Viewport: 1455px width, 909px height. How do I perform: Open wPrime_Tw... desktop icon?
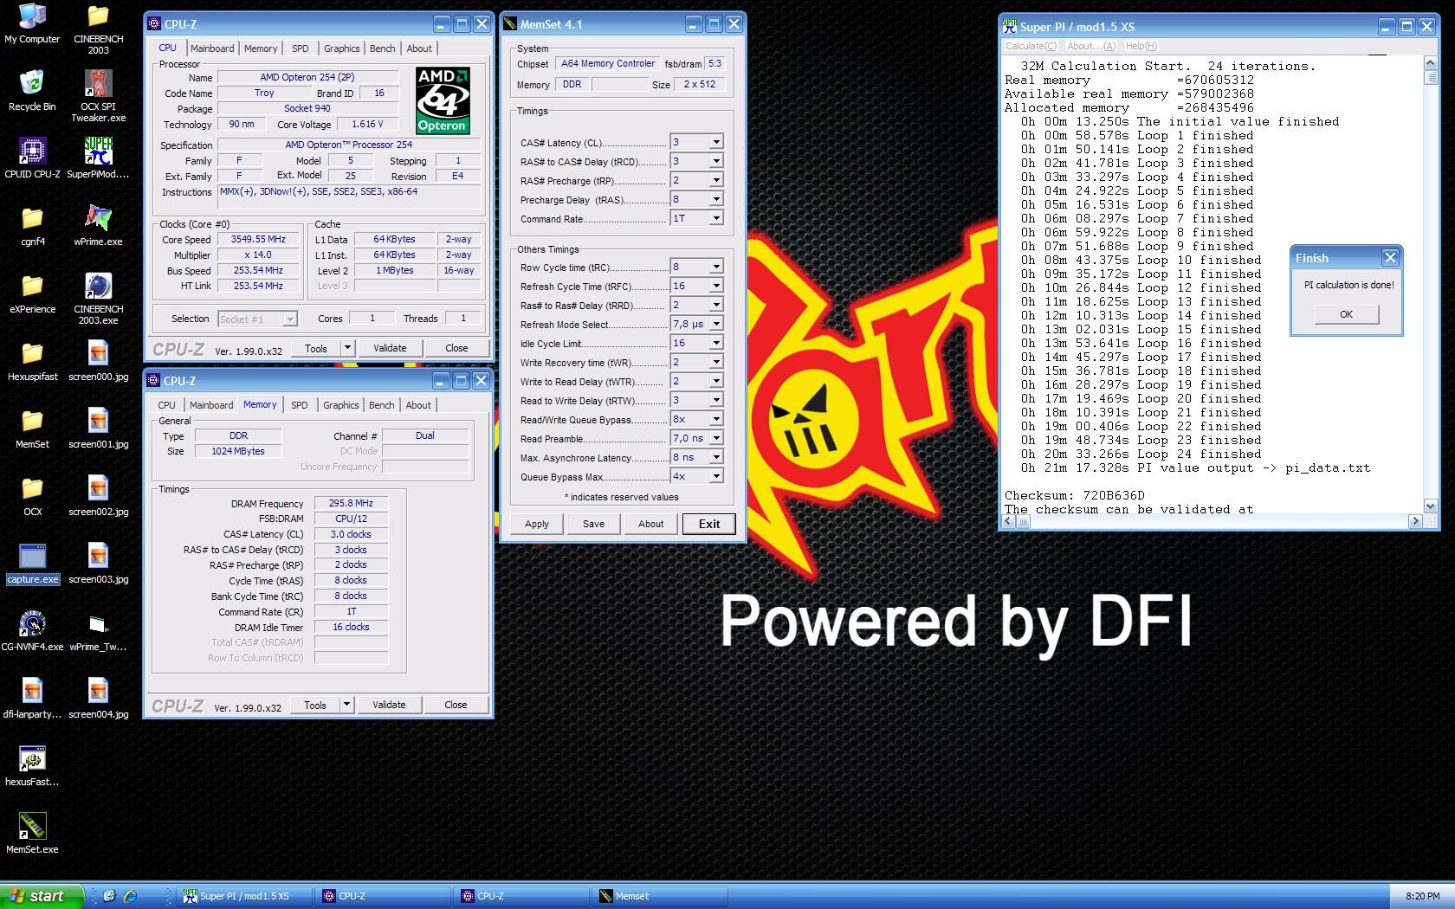click(98, 630)
